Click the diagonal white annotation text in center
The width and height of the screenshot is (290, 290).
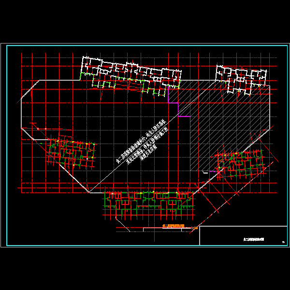143,143
